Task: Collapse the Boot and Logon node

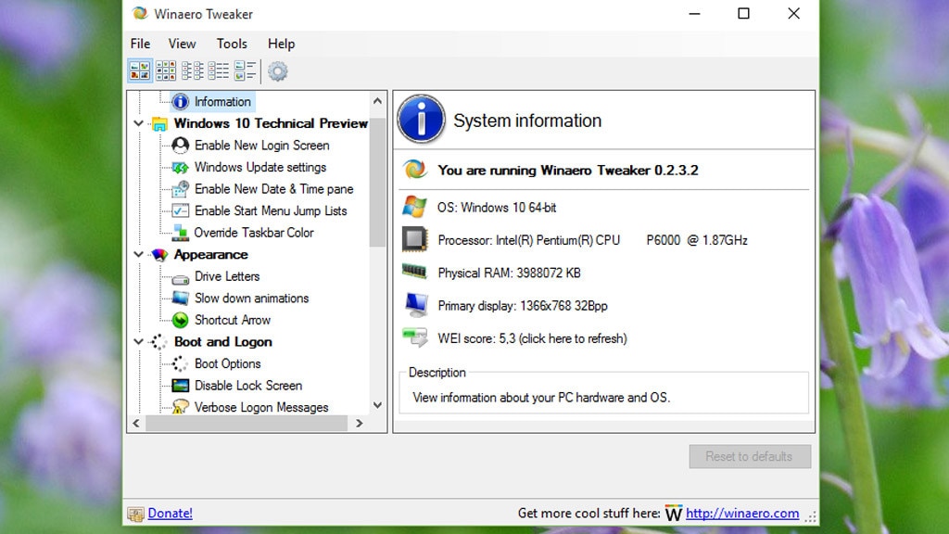Action: tap(139, 342)
